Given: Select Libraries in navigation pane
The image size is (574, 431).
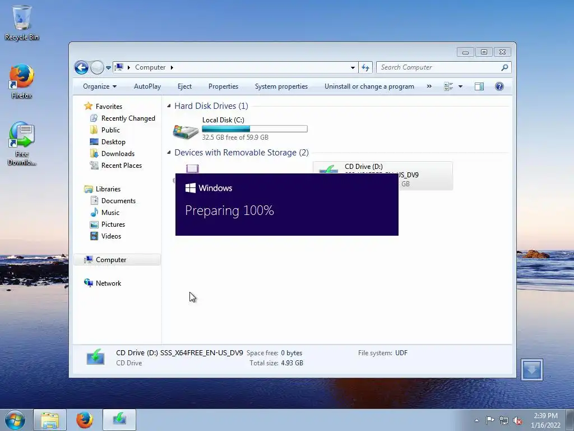Looking at the screenshot, I should [x=108, y=189].
